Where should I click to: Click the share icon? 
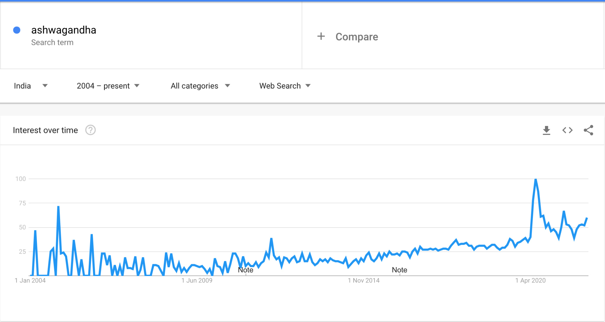(x=588, y=130)
